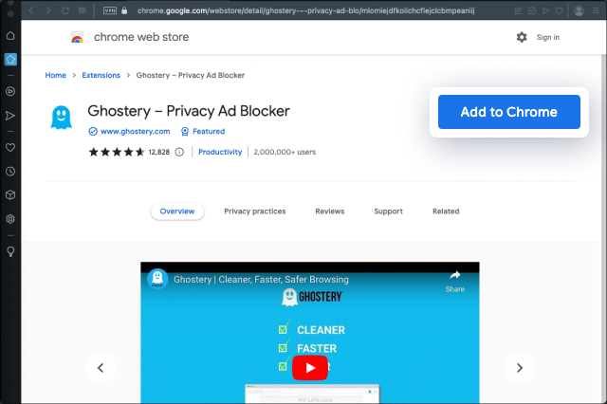Image resolution: width=607 pixels, height=404 pixels.
Task: Click the Ghostery ghost logo icon
Action: [x=61, y=119]
